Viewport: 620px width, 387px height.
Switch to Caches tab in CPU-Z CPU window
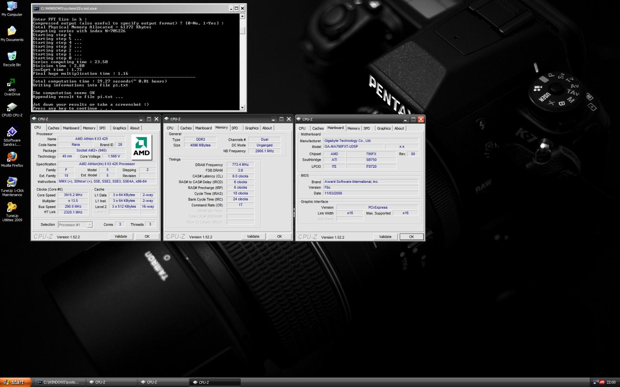pos(53,128)
